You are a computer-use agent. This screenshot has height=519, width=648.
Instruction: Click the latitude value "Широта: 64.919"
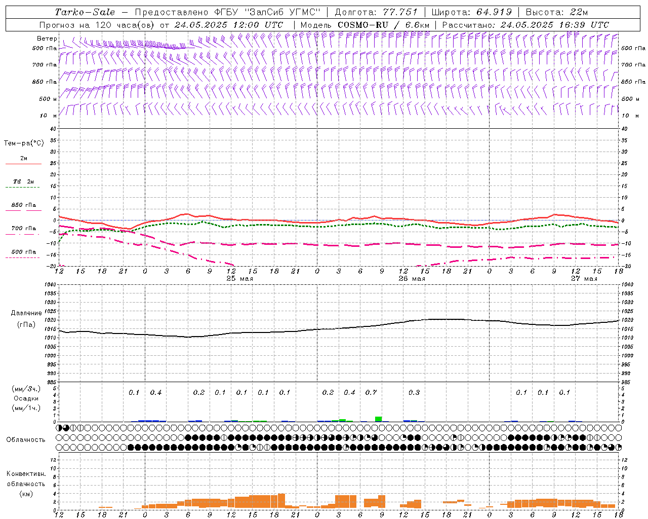[x=472, y=12]
